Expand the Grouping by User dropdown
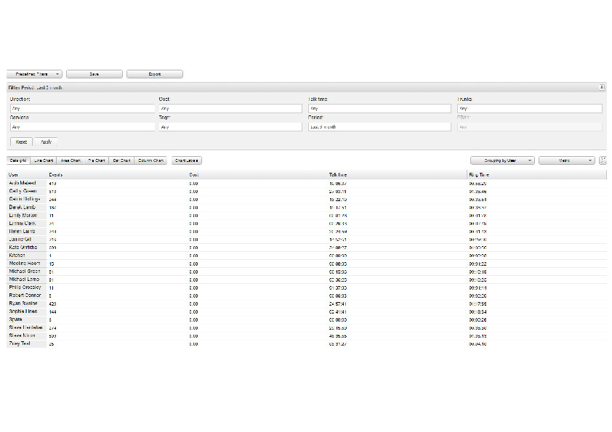 [x=502, y=160]
